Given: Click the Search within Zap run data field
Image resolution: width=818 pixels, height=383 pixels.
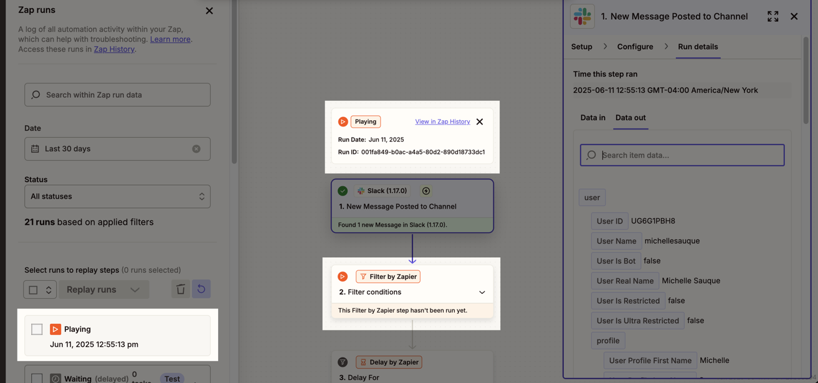Looking at the screenshot, I should click(117, 95).
